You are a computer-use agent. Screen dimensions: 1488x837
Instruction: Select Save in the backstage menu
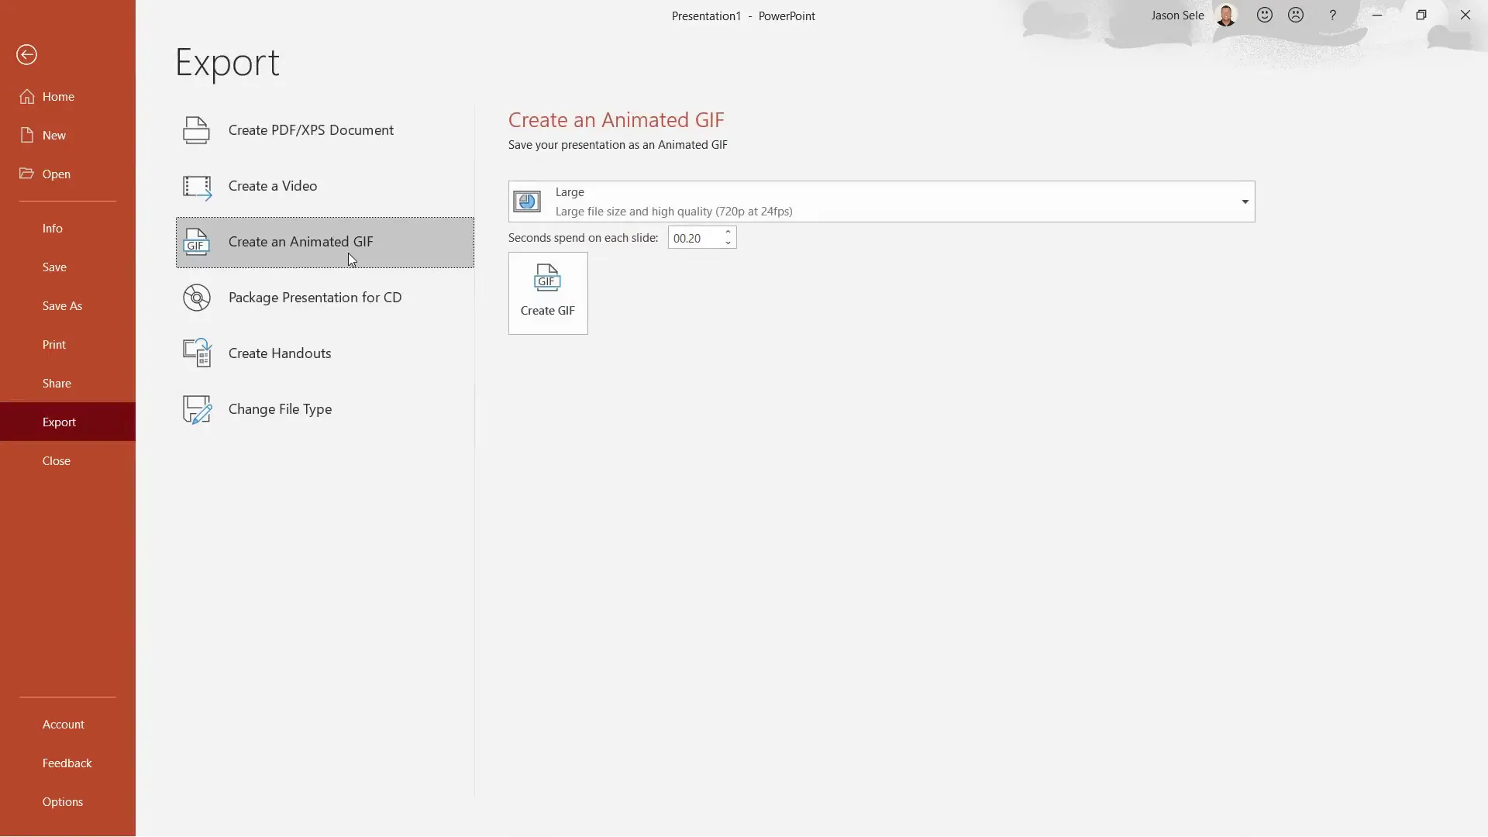tap(67, 267)
